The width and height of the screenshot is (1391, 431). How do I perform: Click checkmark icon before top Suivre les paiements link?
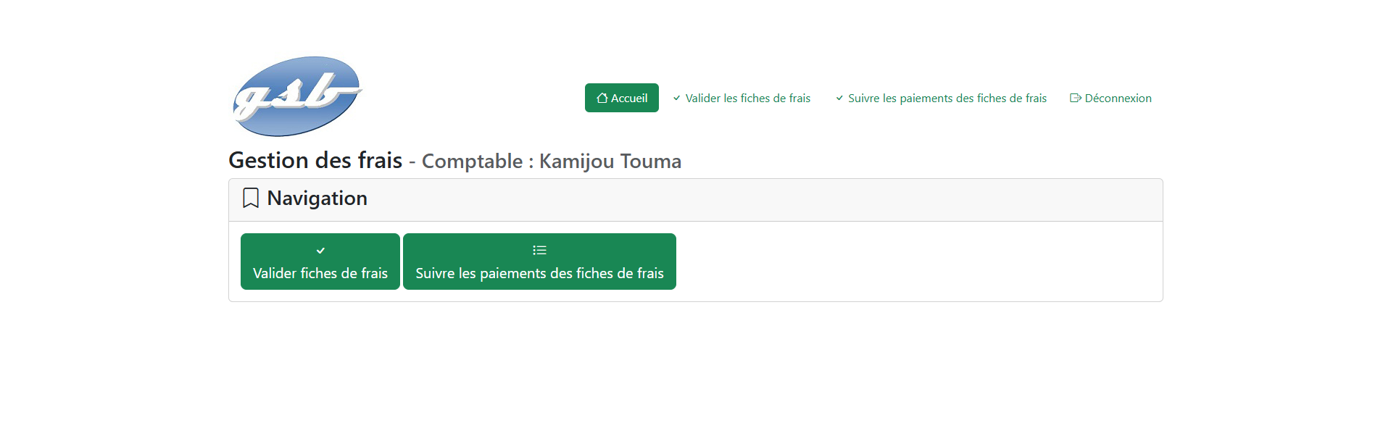pos(839,98)
